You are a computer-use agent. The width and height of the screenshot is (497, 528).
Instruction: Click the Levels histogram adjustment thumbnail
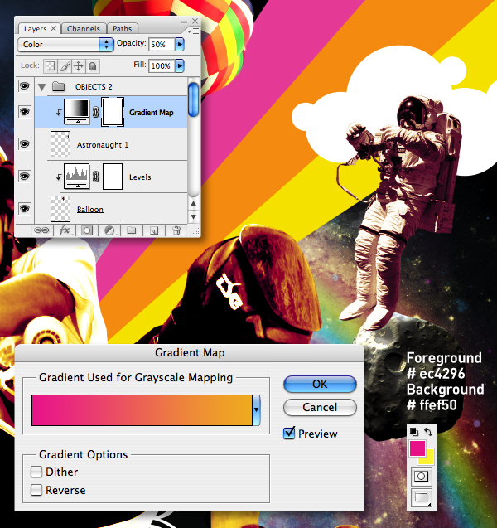coord(77,176)
